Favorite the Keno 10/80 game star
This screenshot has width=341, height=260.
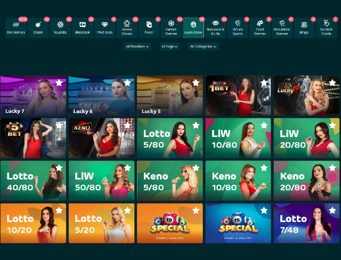point(264,167)
